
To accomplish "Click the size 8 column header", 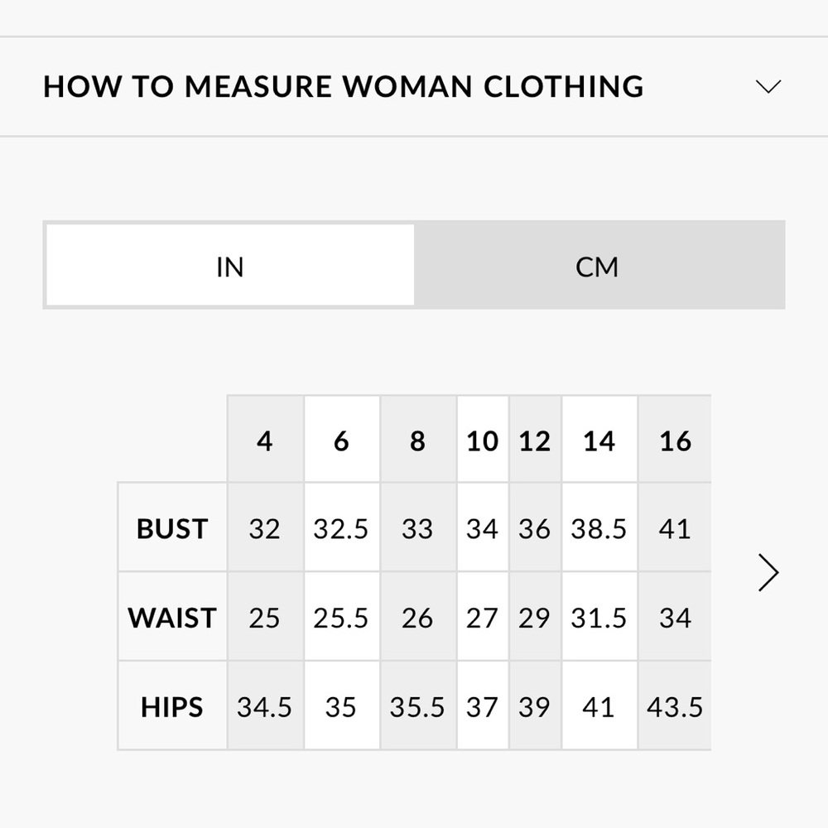I will tap(417, 441).
